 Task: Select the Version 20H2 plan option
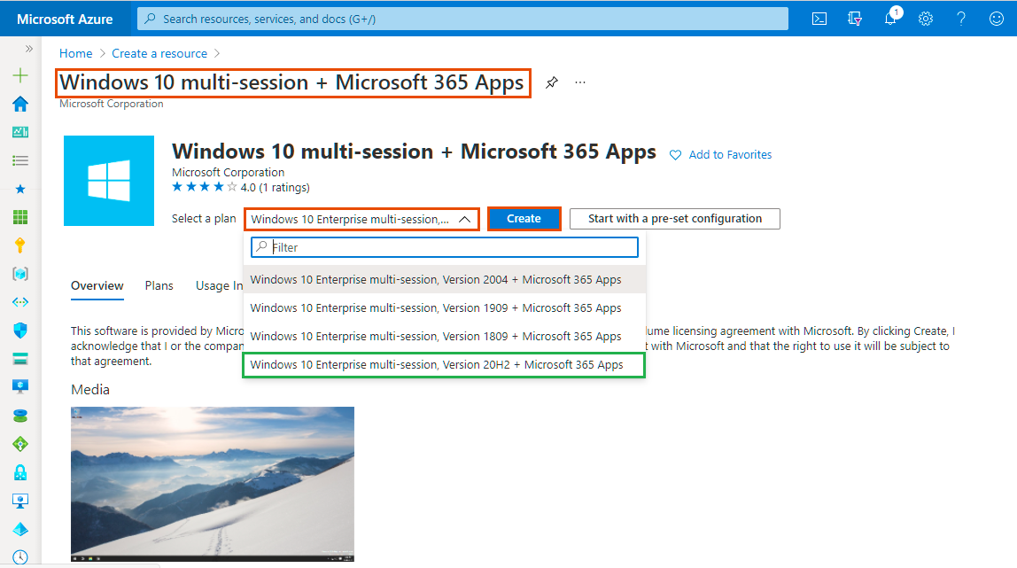445,365
